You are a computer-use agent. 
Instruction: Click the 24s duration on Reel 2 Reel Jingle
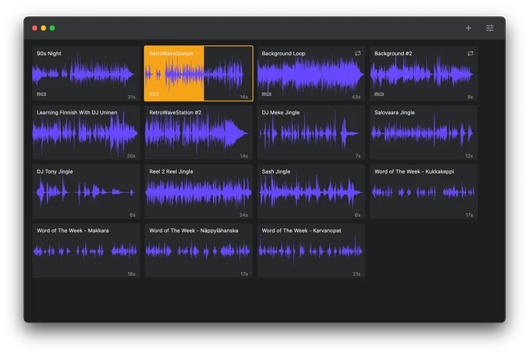coord(244,215)
